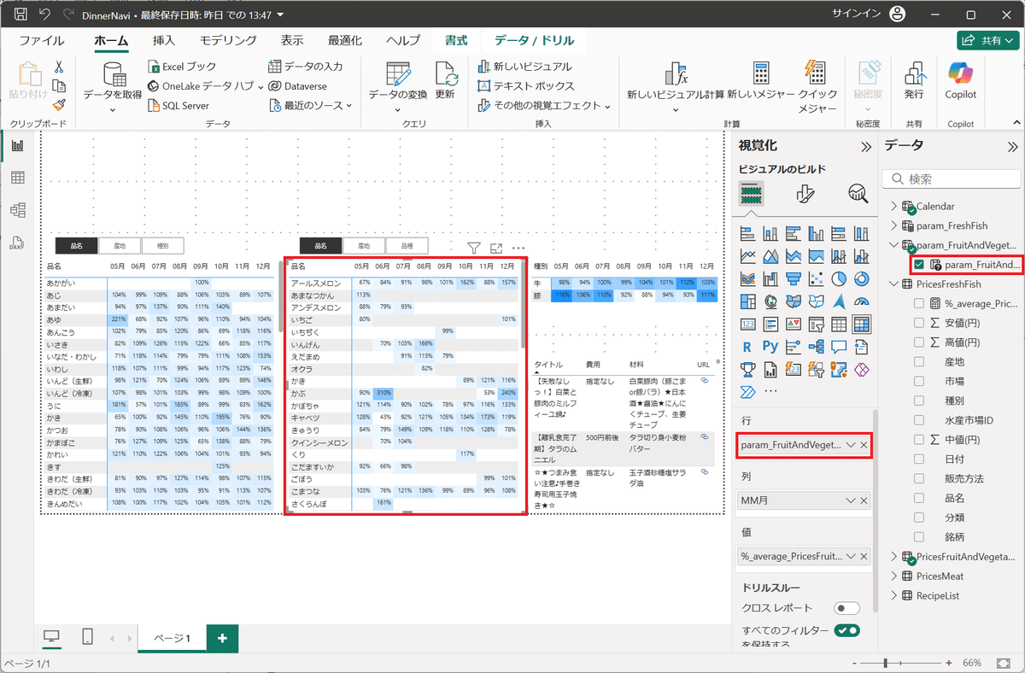Add a new page with plus button
Image resolution: width=1025 pixels, height=673 pixels.
(222, 638)
